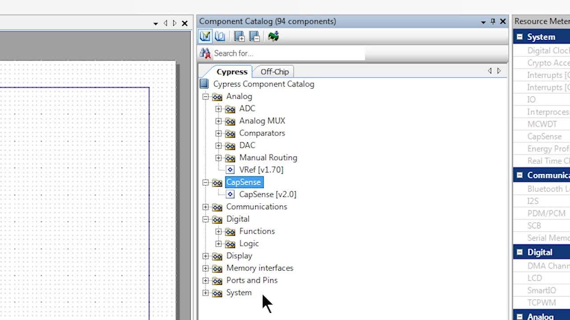Collapse the System section in Resource Meter
570x320 pixels.
[520, 37]
